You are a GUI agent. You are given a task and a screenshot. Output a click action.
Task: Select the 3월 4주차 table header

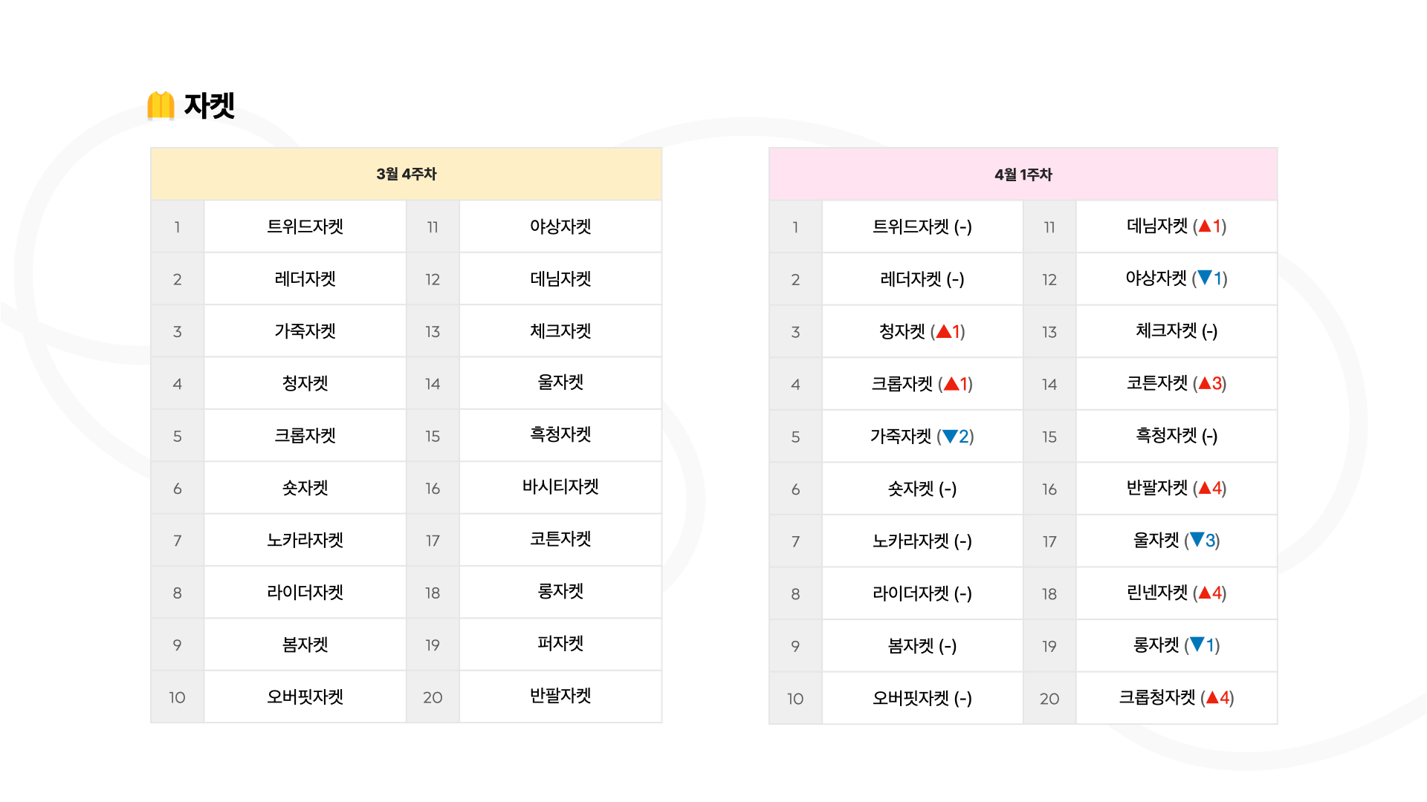407,174
